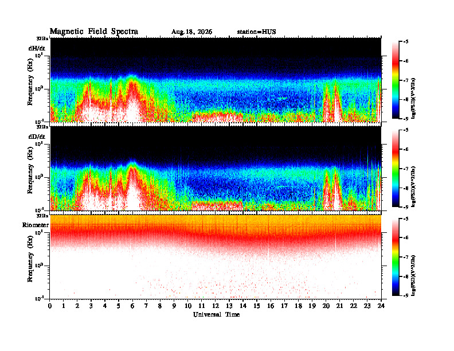The width and height of the screenshot is (454, 351).
Task: Click hour "20" on the Universal Time axis
Action: tap(326, 306)
